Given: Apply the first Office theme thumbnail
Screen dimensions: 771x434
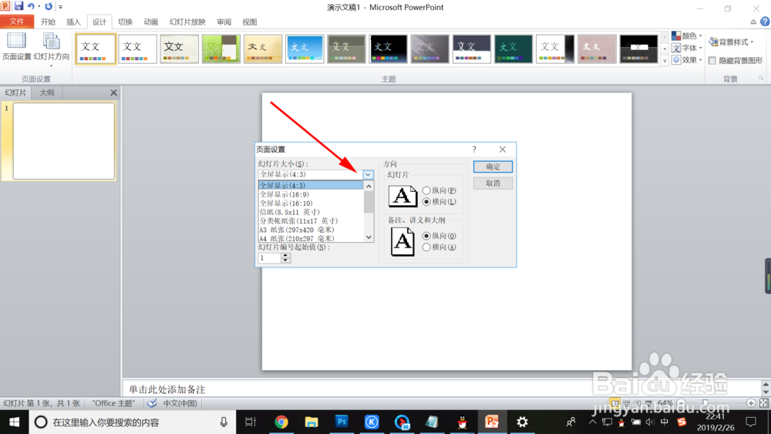Looking at the screenshot, I should coord(96,49).
